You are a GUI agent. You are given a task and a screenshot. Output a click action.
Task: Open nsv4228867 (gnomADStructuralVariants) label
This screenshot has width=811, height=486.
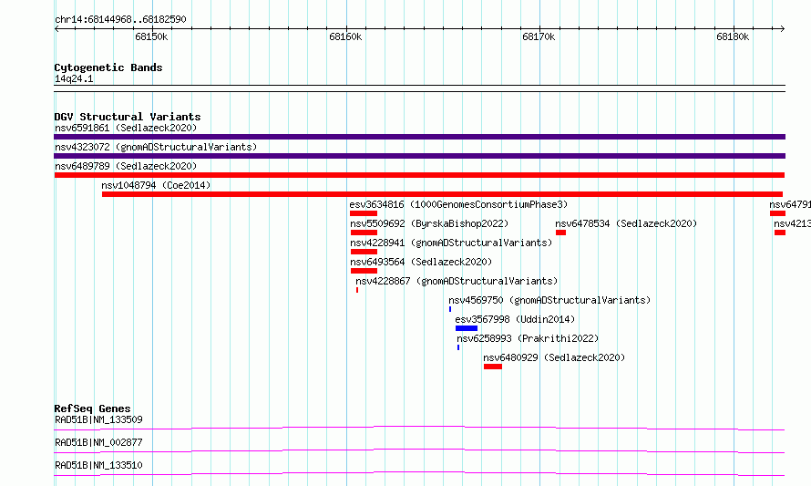coord(457,281)
